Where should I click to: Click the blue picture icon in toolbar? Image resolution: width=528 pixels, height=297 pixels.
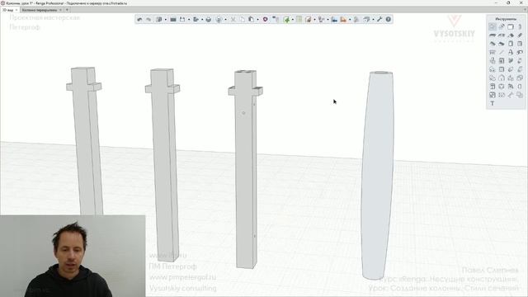click(334, 20)
